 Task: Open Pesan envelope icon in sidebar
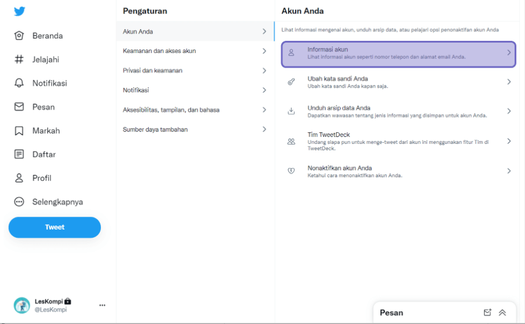tap(19, 107)
